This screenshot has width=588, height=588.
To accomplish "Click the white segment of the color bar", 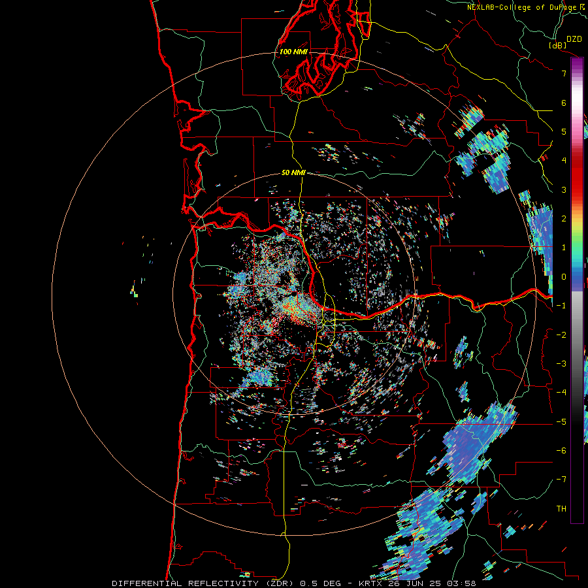I will tap(577, 98).
